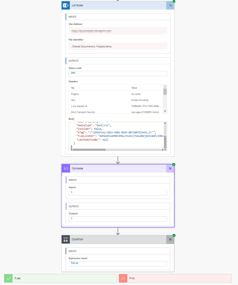The image size is (238, 285).
Task: Expand the If no branch
Action: tap(175, 278)
